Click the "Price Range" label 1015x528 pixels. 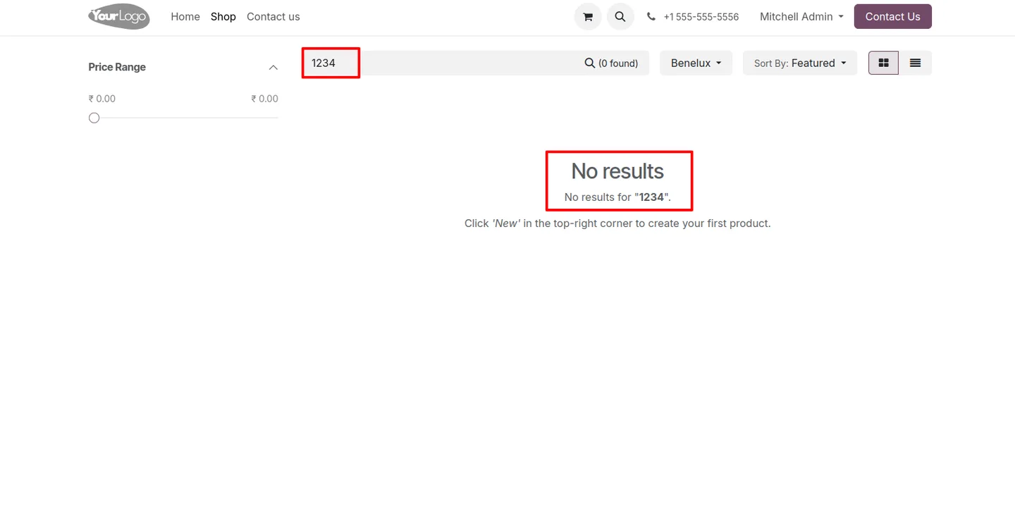click(117, 67)
